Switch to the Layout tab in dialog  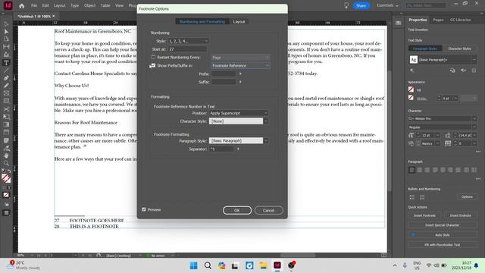click(x=239, y=22)
